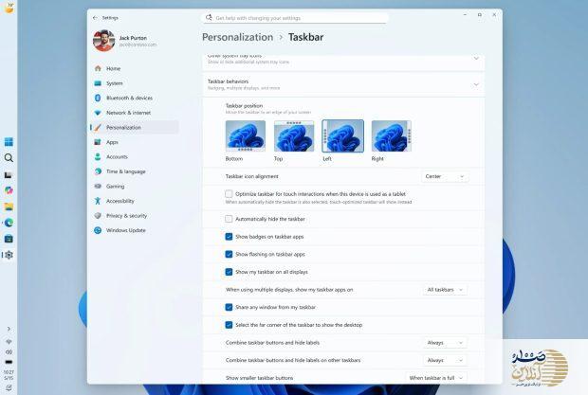Open Accounts settings category
The width and height of the screenshot is (588, 395).
135,157
